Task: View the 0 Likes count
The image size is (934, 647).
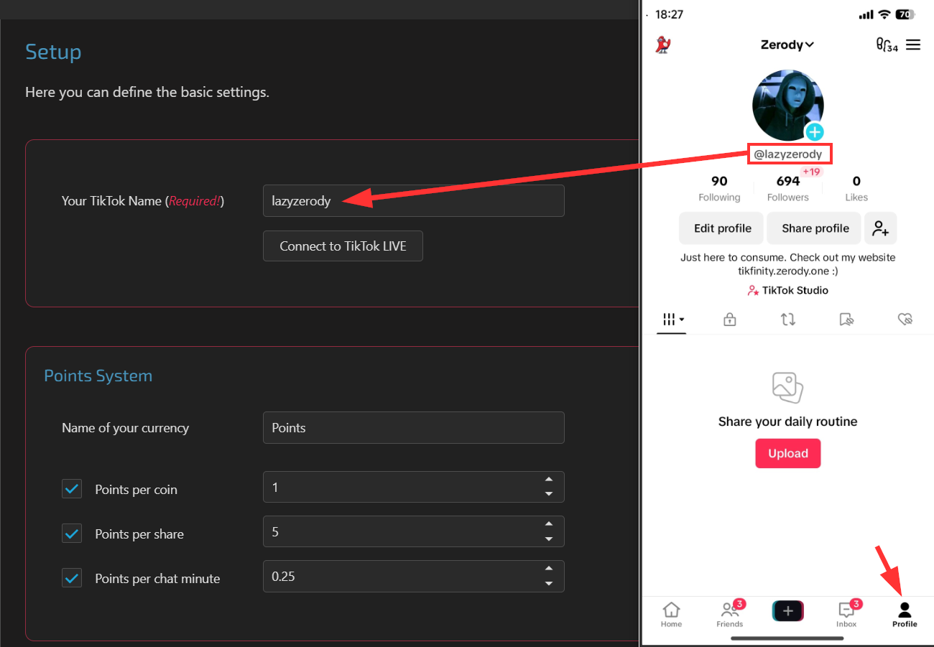Action: pos(856,188)
